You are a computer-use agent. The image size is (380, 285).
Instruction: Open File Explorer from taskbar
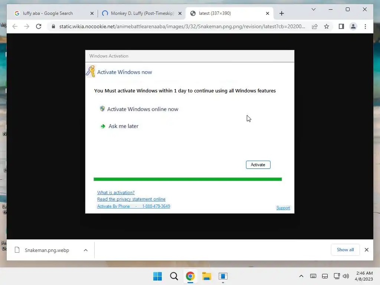point(206,276)
